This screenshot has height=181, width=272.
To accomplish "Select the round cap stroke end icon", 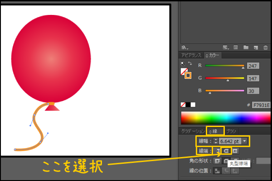I will click(x=226, y=150).
